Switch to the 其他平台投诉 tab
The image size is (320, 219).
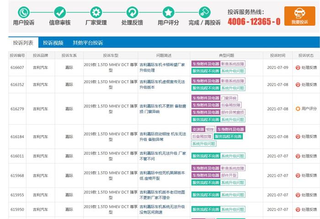coord(88,42)
